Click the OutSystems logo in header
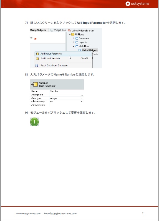 (x=137, y=4)
